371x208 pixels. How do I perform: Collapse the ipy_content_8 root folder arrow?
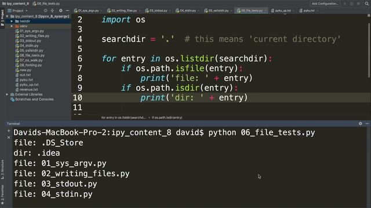click(x=8, y=16)
